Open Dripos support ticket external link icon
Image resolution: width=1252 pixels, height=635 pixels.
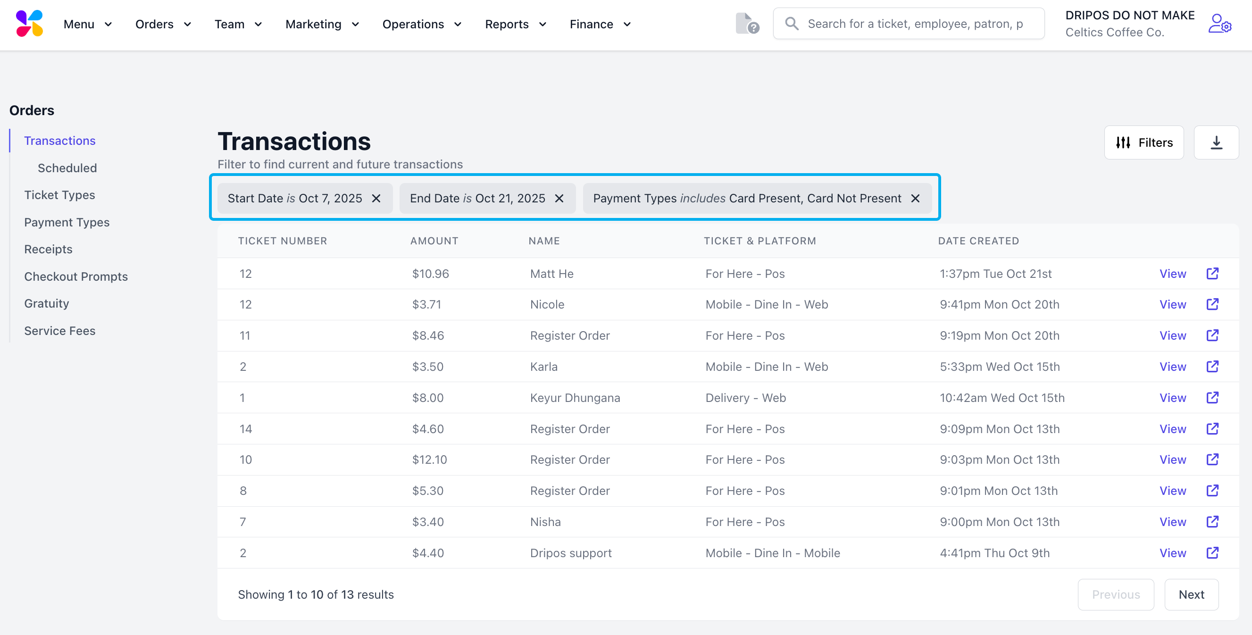pyautogui.click(x=1212, y=553)
